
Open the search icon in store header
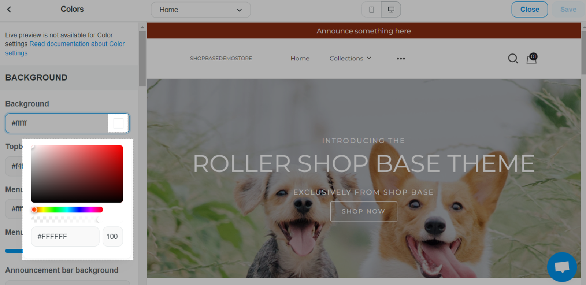pyautogui.click(x=513, y=59)
